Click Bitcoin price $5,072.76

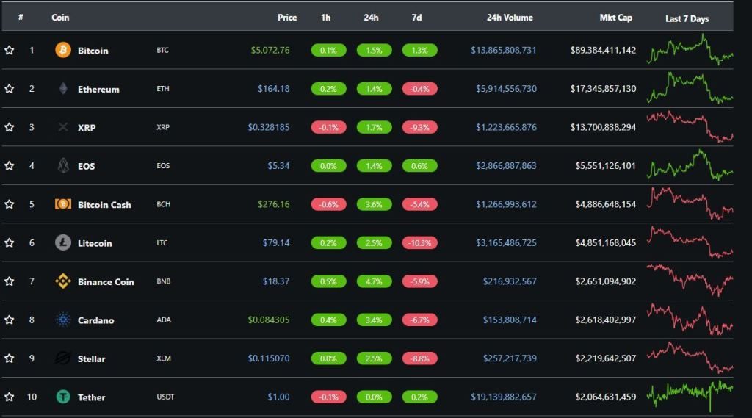[x=270, y=50]
